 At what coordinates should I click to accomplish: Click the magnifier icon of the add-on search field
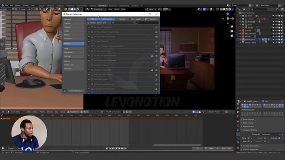(138, 23)
